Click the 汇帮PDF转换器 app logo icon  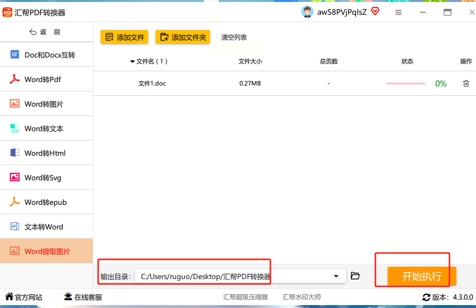click(7, 12)
